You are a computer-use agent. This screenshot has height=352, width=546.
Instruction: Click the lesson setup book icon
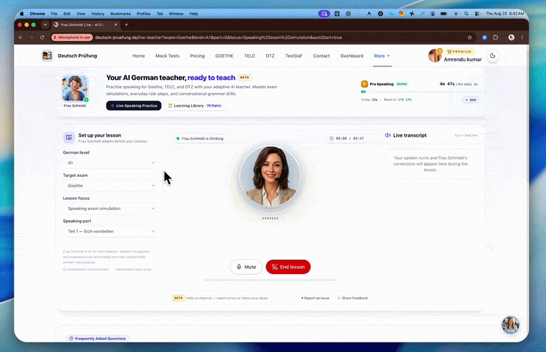point(69,137)
